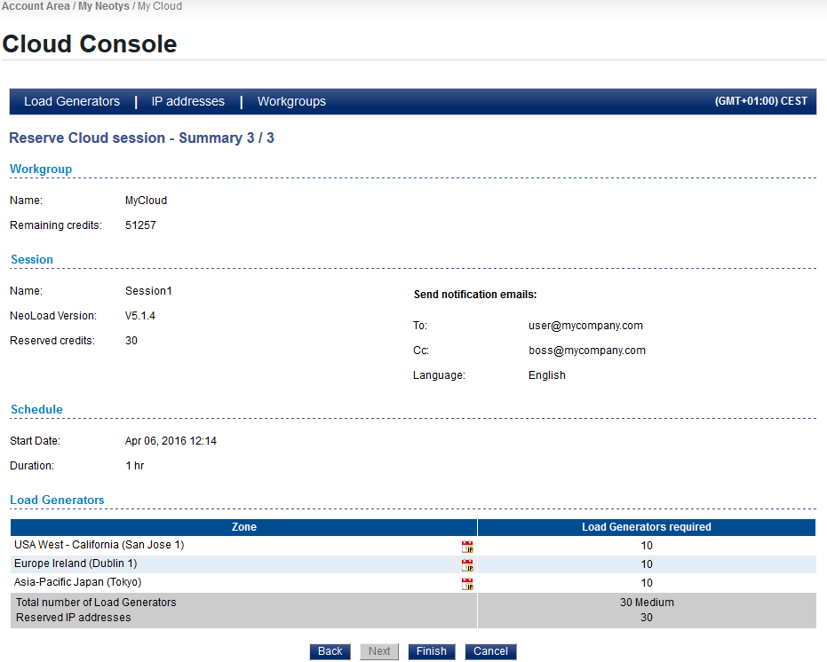Cancel the cloud session reservation

pyautogui.click(x=490, y=651)
